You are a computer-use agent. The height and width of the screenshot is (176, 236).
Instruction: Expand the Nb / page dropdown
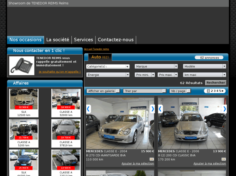180,91
